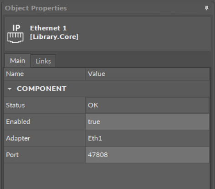
Task: Select the Main tab
Action: click(17, 61)
